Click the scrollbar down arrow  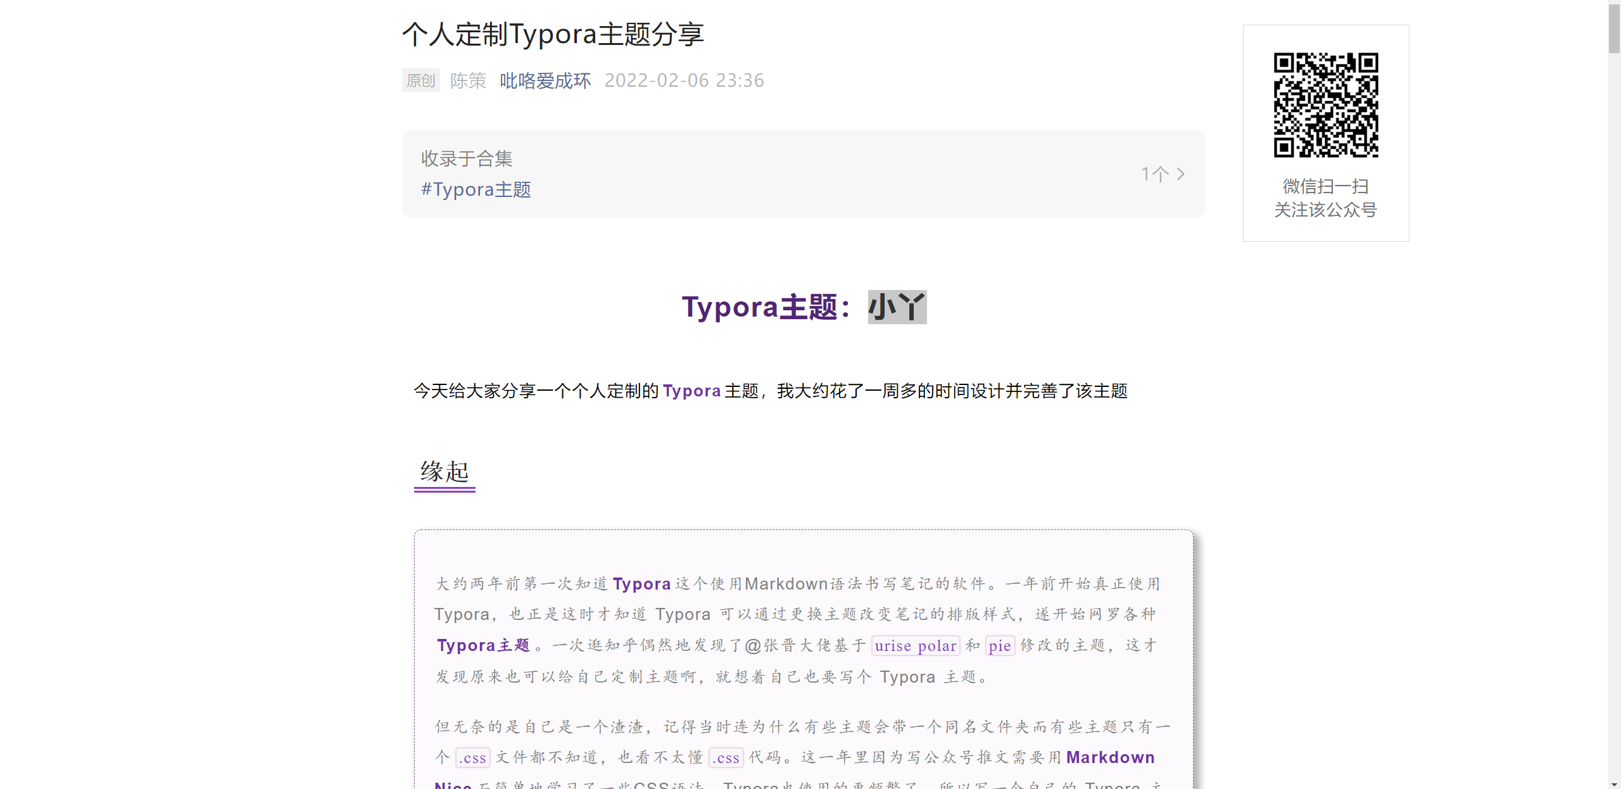[x=1614, y=783]
